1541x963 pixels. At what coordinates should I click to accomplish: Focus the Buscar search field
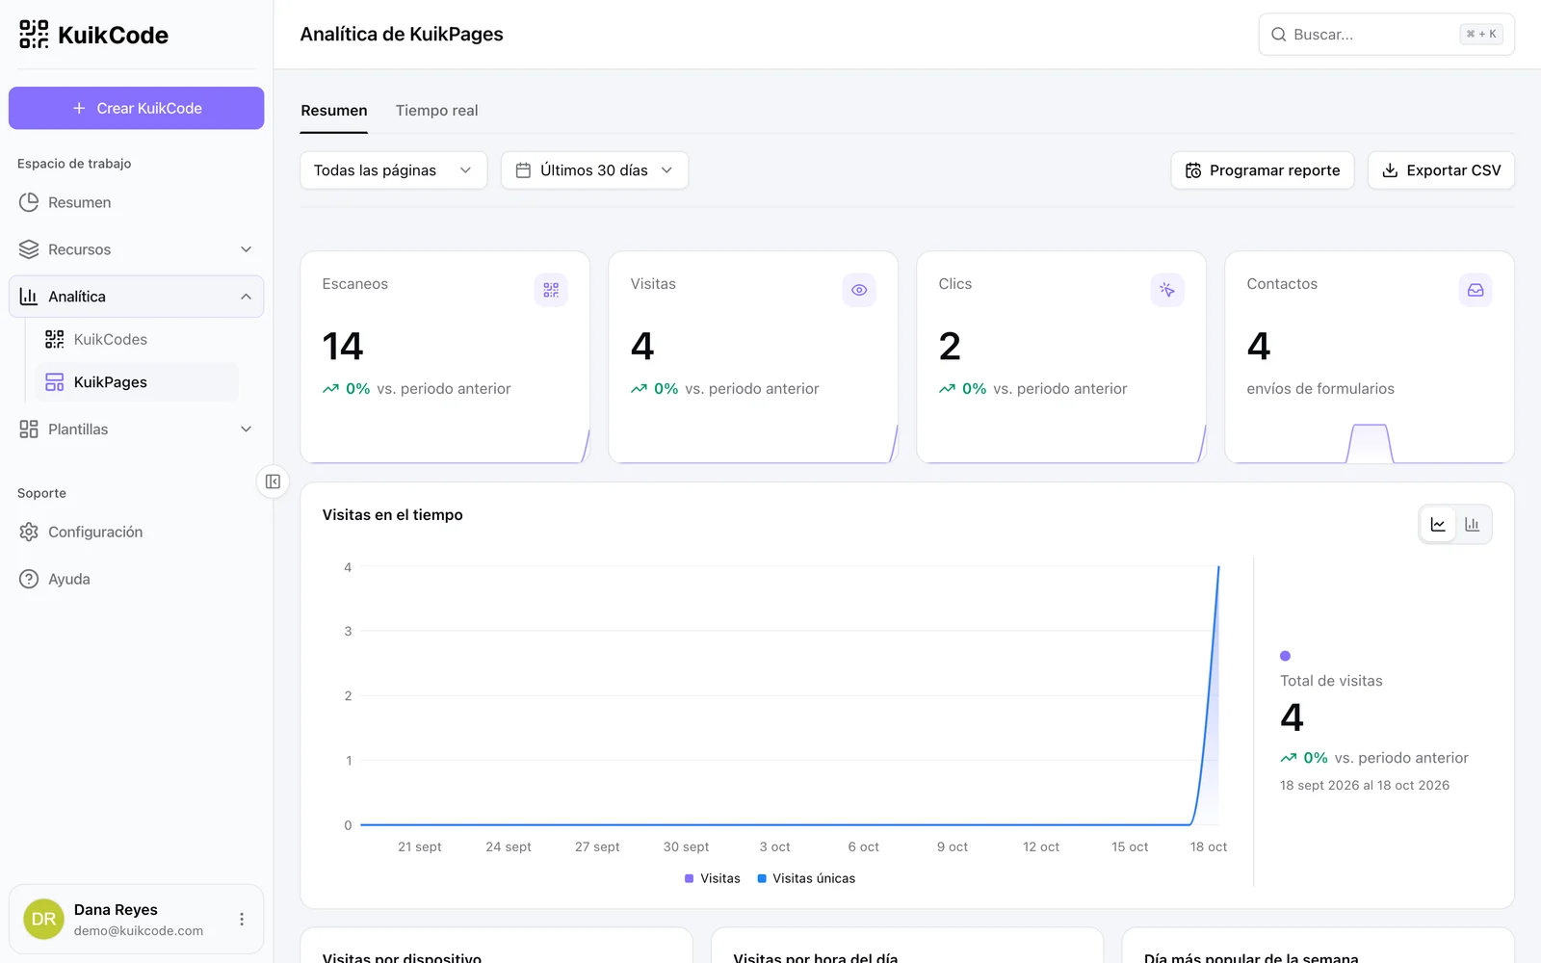1386,35
